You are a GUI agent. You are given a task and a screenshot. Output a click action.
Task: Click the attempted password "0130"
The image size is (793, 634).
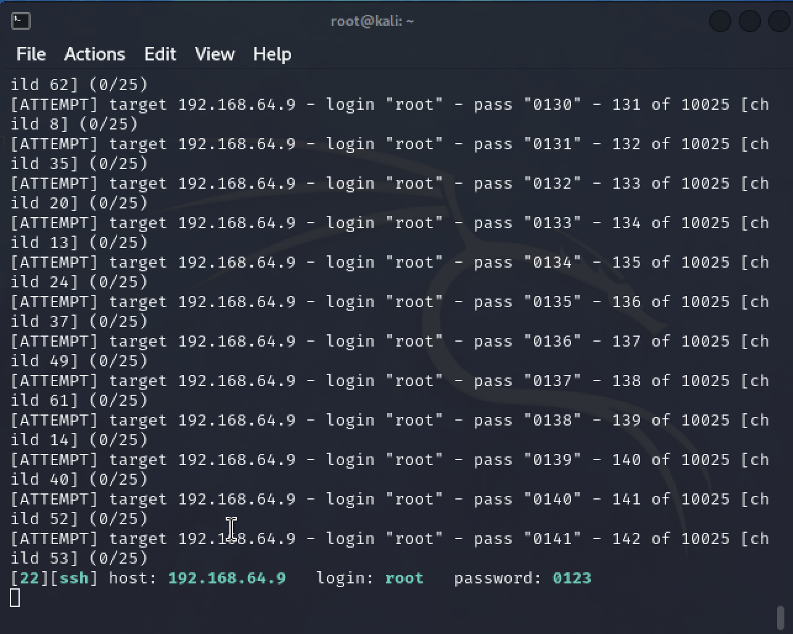click(x=553, y=104)
